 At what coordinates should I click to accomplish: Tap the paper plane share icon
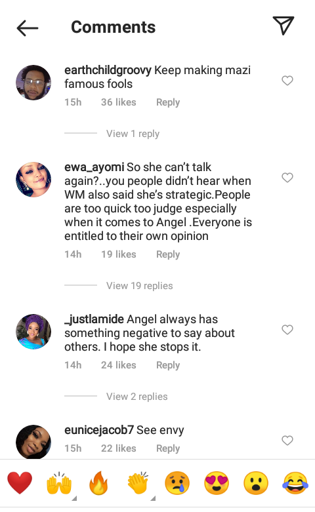[283, 25]
